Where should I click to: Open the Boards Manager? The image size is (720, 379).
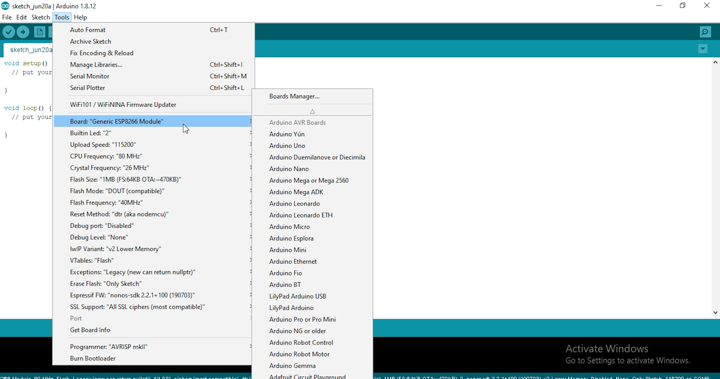click(294, 96)
